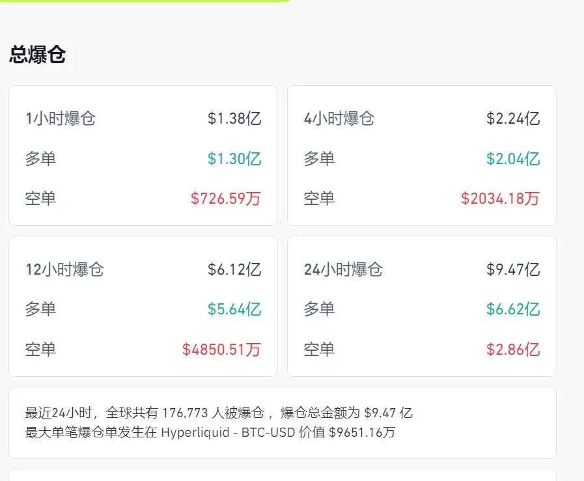The height and width of the screenshot is (481, 584).
Task: Click the 1-hour total value $1.38亿
Action: pos(234,118)
